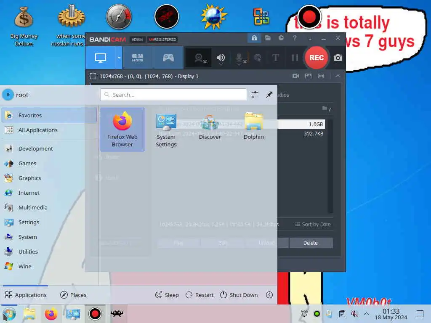Toggle mouse cursor effects icon

click(x=258, y=58)
